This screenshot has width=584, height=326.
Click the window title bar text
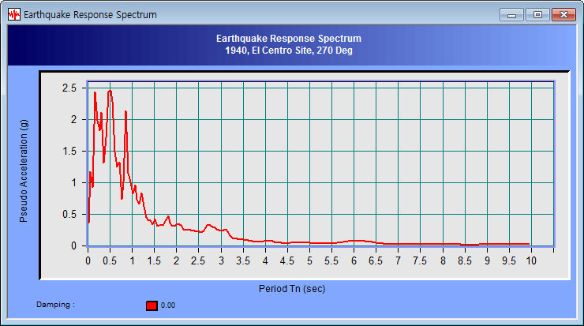[90, 14]
